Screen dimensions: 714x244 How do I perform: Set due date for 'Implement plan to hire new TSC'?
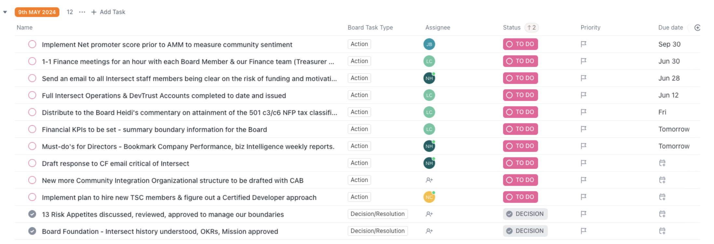pos(662,197)
